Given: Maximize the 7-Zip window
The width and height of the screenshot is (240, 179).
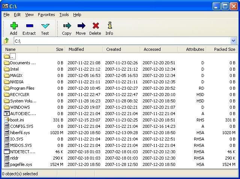Looking at the screenshot, I should click(x=225, y=6).
